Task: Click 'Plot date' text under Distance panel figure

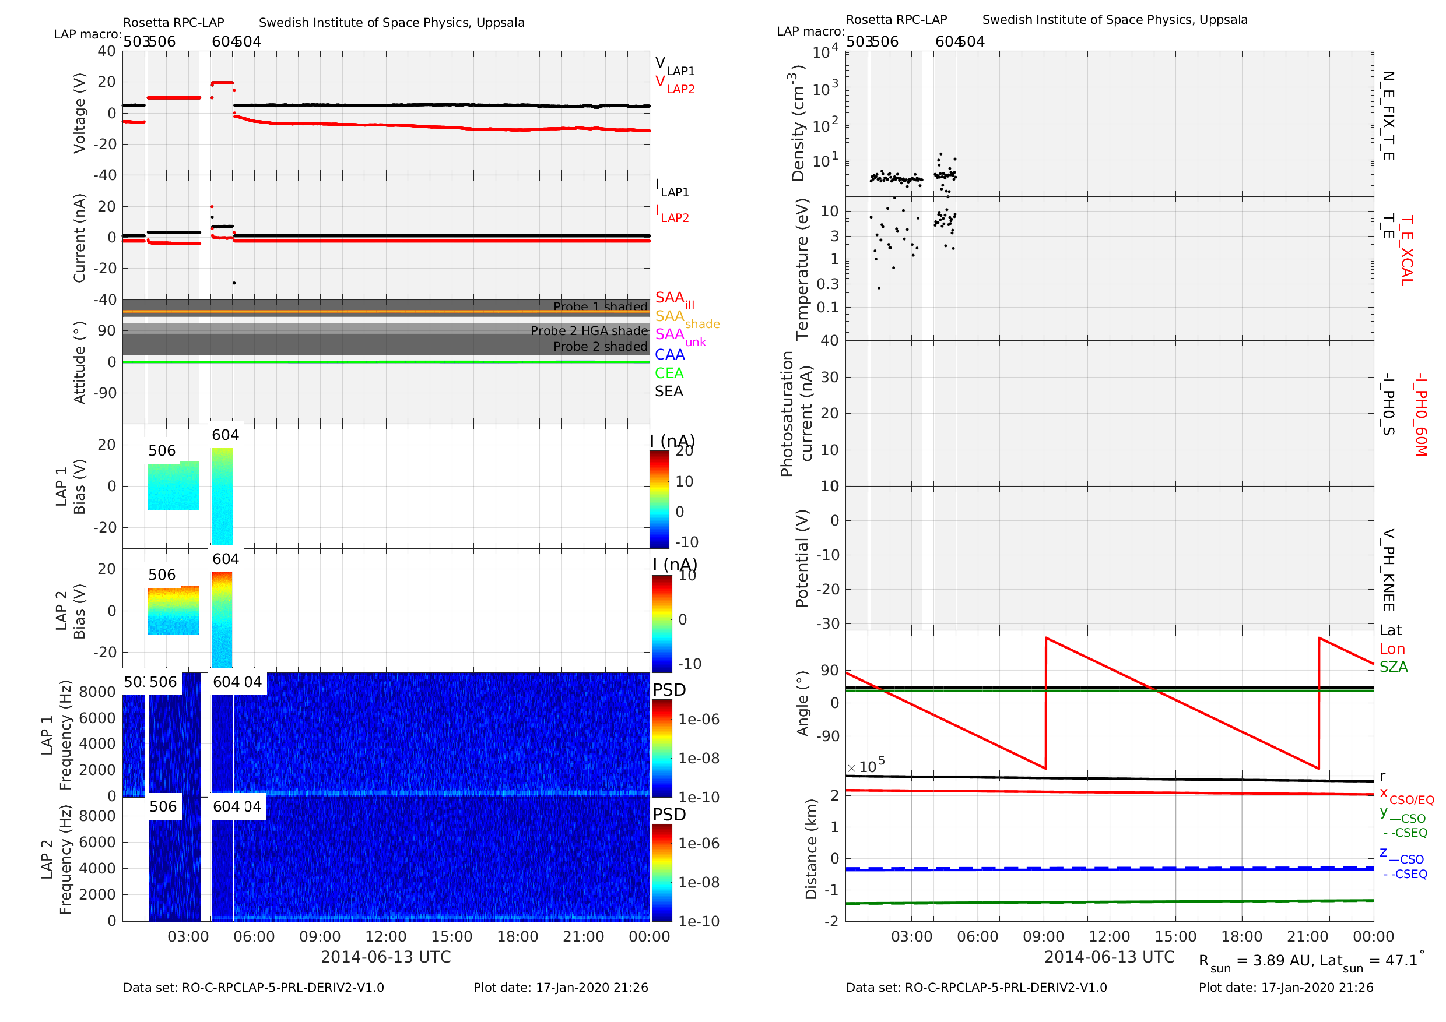Action: click(1286, 988)
